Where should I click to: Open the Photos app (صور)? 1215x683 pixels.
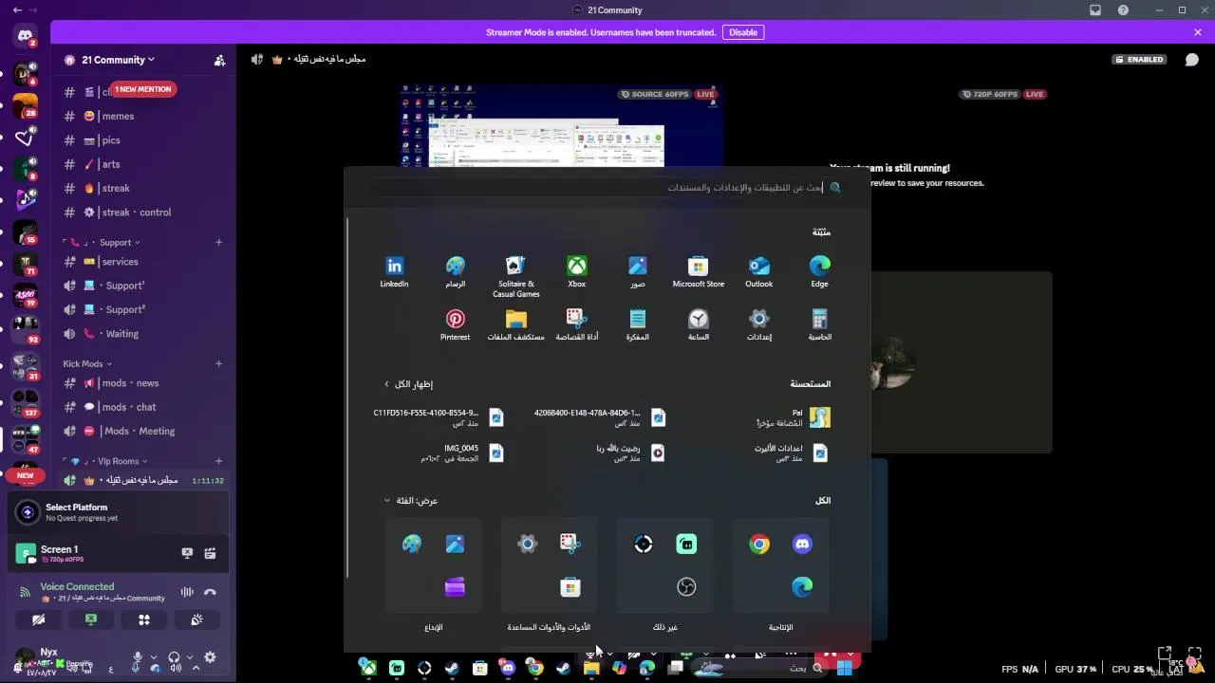click(x=637, y=271)
